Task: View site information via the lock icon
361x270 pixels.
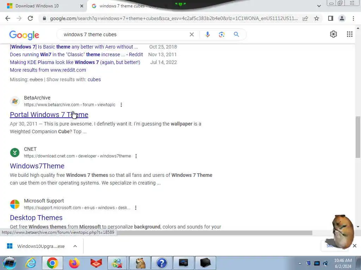Action: [44, 18]
